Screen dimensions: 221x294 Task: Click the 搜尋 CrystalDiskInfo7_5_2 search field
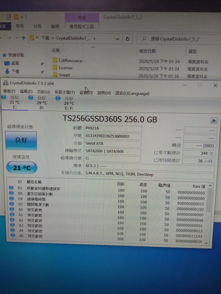(179, 39)
